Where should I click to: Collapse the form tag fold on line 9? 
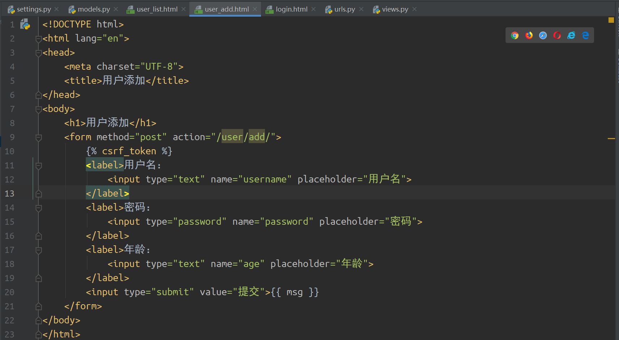(39, 137)
